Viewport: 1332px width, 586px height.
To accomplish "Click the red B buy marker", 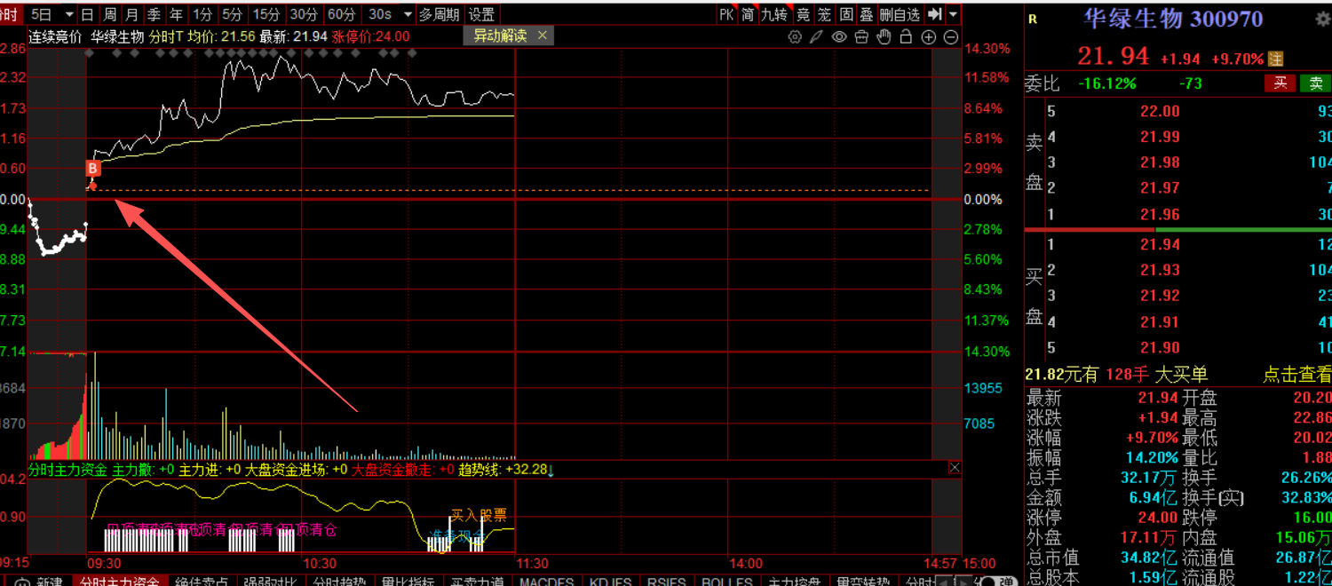I will (x=93, y=168).
